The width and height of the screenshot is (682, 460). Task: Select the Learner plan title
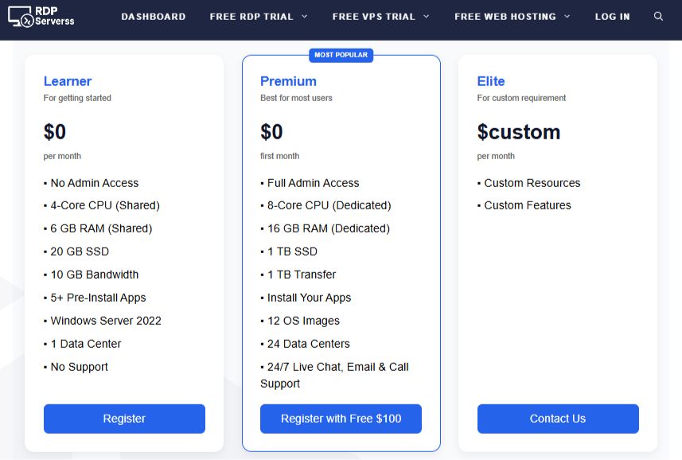tap(67, 81)
